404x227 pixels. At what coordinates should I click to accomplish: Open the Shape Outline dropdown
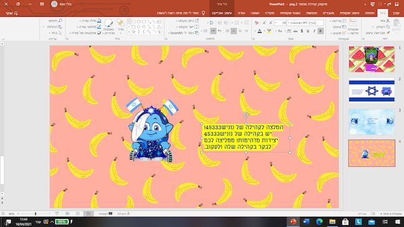click(89, 27)
